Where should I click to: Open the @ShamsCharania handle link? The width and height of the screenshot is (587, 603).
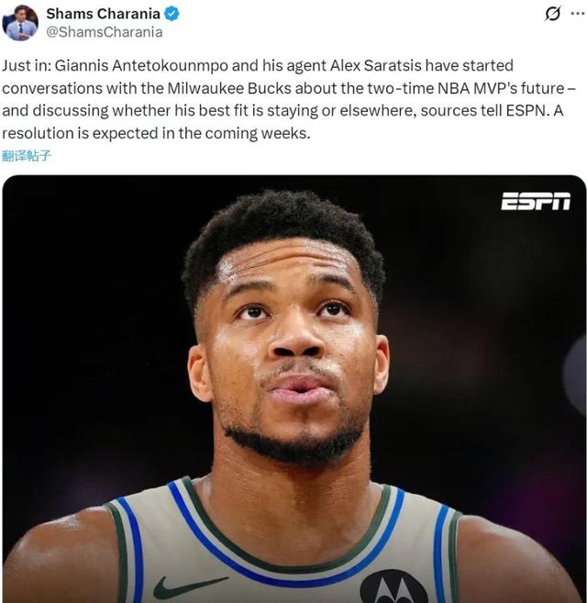(105, 32)
